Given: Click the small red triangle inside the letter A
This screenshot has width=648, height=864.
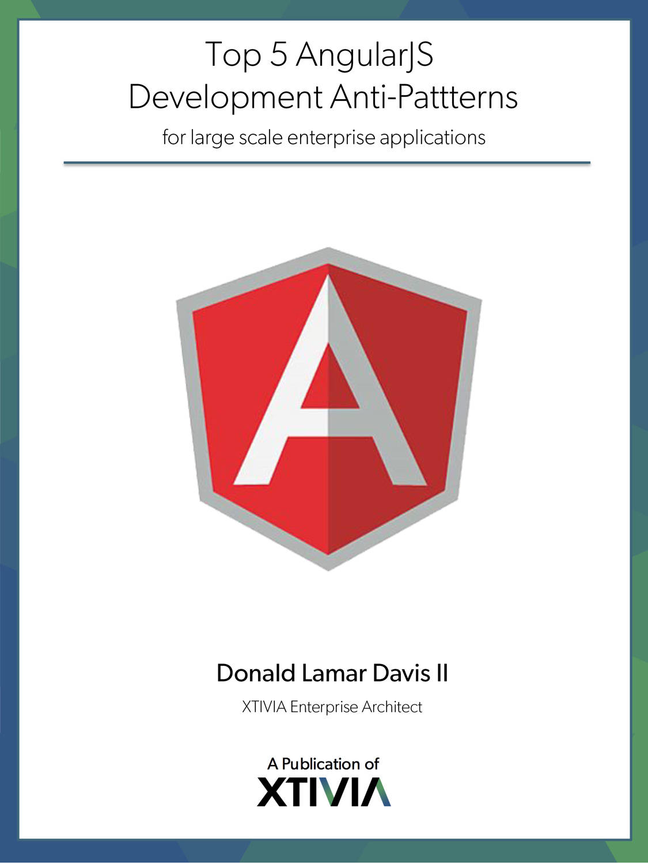Looking at the screenshot, I should [329, 380].
